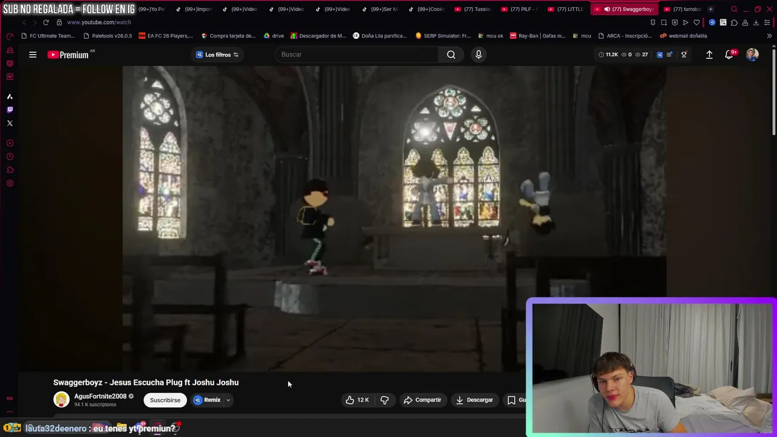Open browser tab search magnifier

tap(734, 9)
